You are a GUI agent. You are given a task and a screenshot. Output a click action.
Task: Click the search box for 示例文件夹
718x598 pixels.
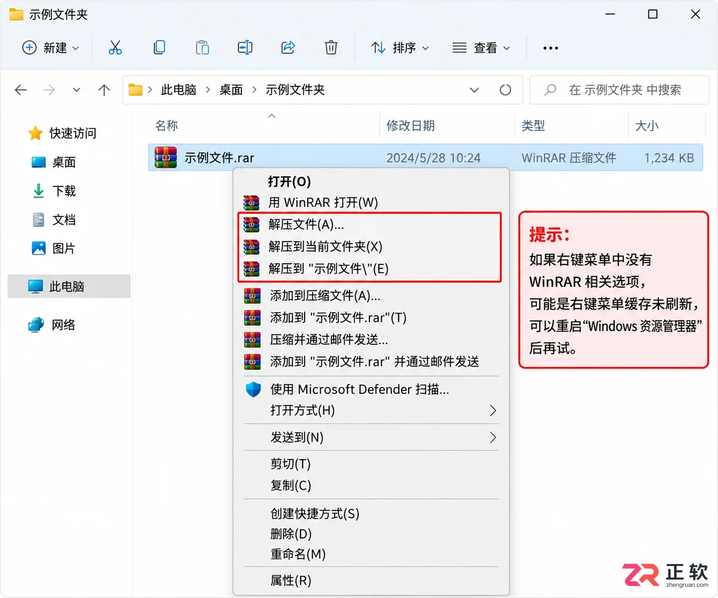[x=620, y=90]
